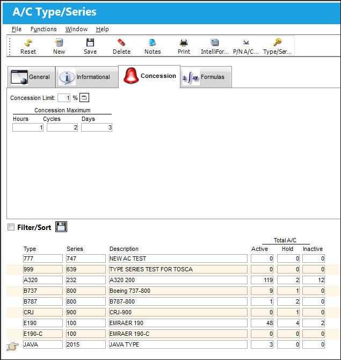Image resolution: width=341 pixels, height=360 pixels.
Task: Click the Hours concession maximum field
Action: click(28, 127)
